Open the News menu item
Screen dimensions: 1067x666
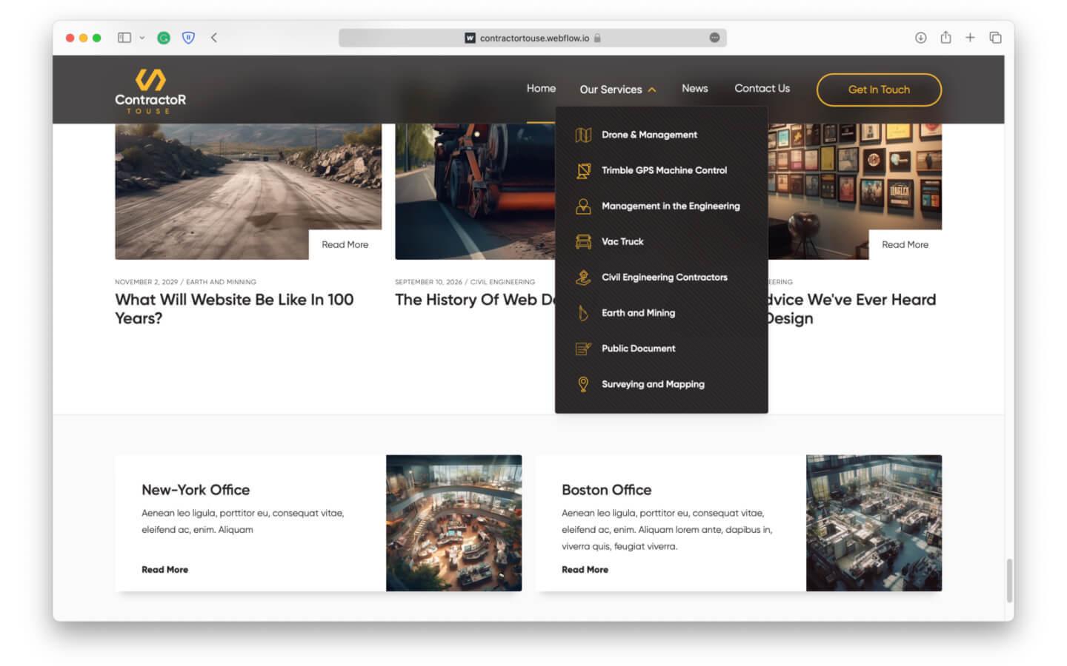coord(694,88)
